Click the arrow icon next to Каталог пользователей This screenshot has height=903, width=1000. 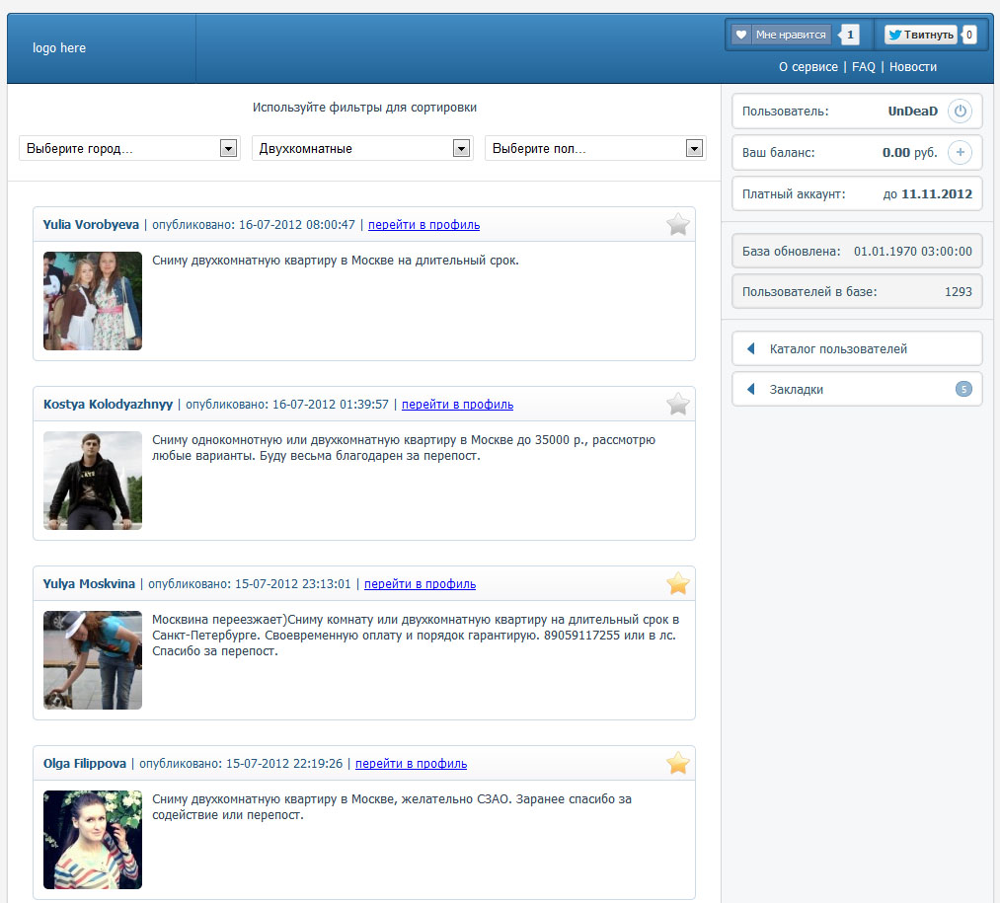coord(750,348)
